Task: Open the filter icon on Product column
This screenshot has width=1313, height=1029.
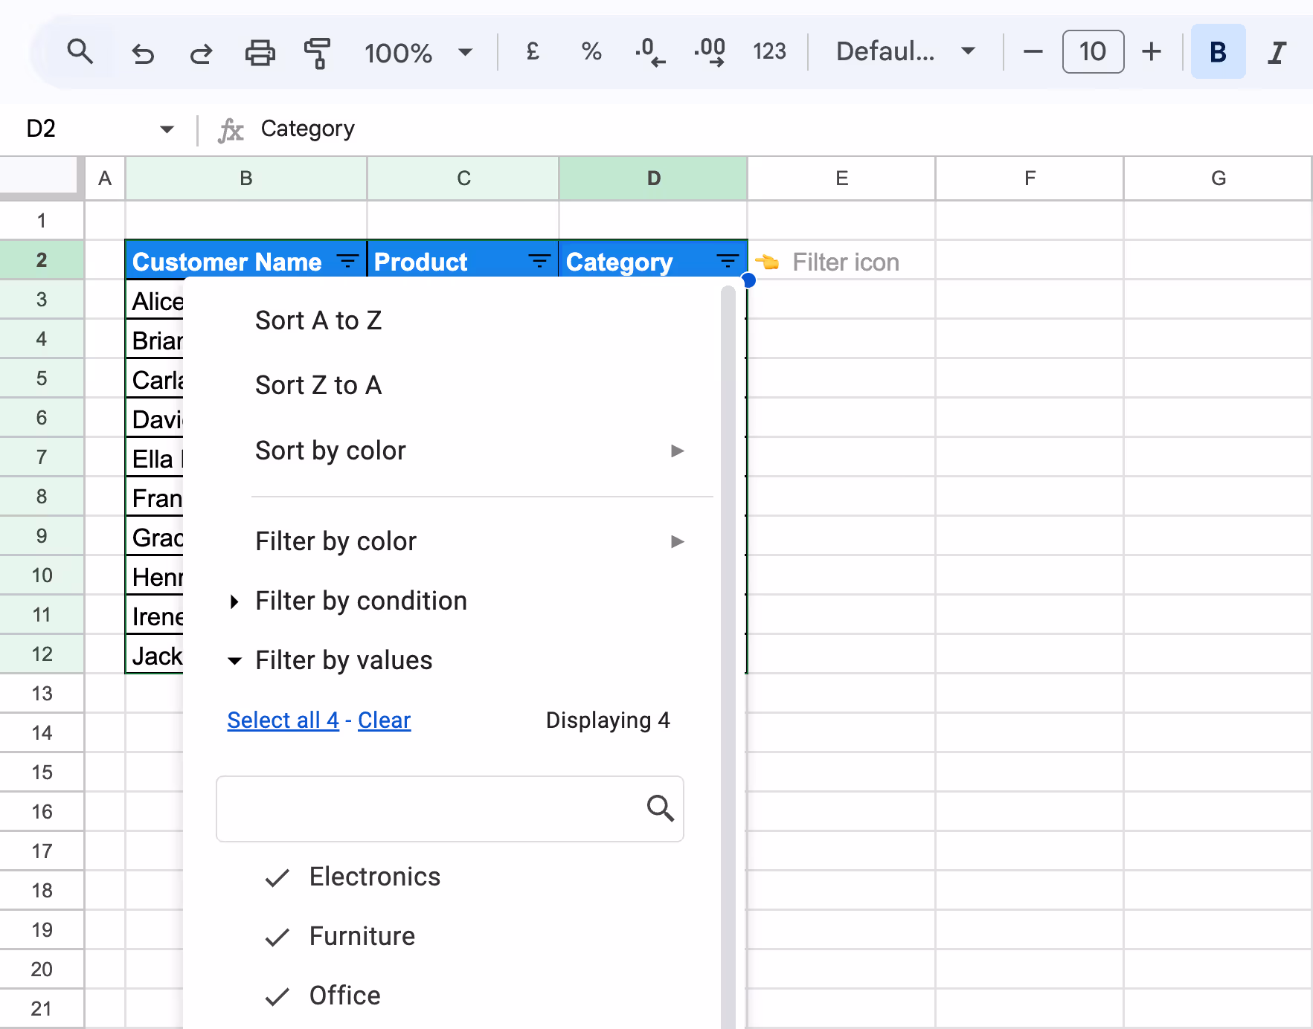Action: 539,261
